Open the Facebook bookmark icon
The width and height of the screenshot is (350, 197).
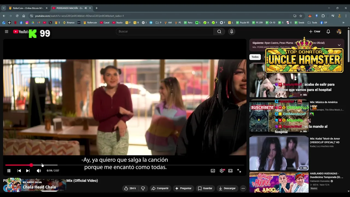21,23
